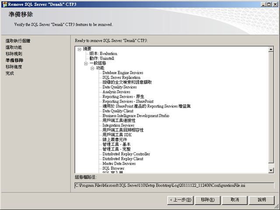Image resolution: width=280 pixels, height=210 pixels.
Task: Click the vertical scrollbar thumb in summary tree
Action: [271, 108]
